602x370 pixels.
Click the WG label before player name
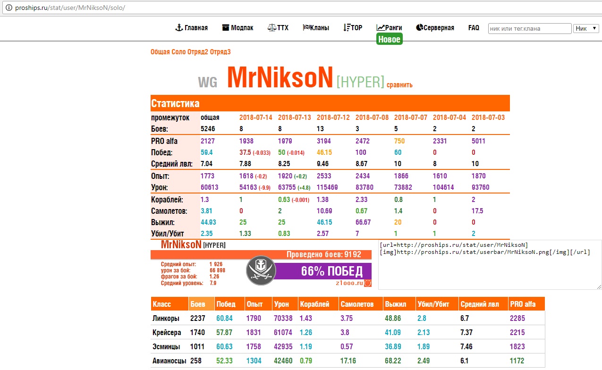(208, 83)
